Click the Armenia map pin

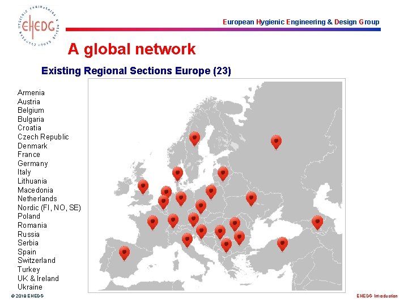coord(317,223)
